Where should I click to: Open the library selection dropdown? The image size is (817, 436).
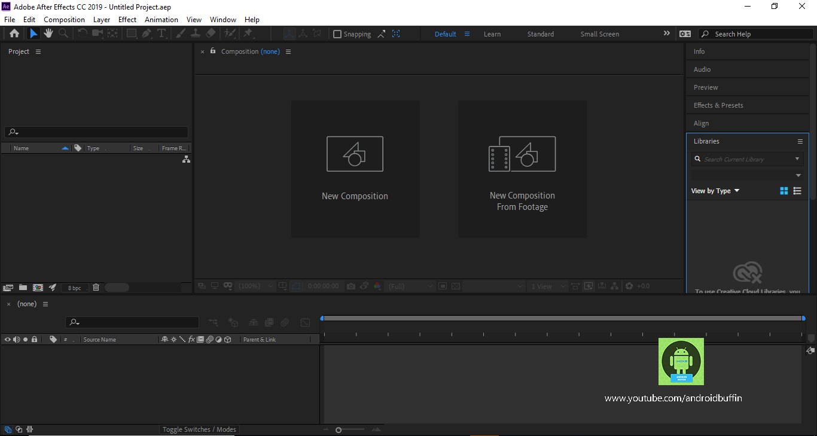tap(748, 175)
